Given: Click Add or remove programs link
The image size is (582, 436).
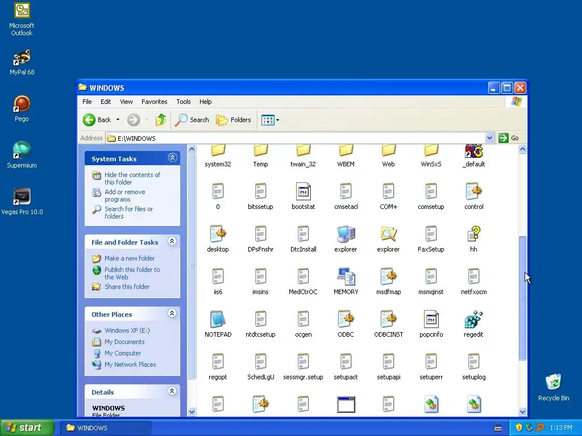Looking at the screenshot, I should (124, 195).
